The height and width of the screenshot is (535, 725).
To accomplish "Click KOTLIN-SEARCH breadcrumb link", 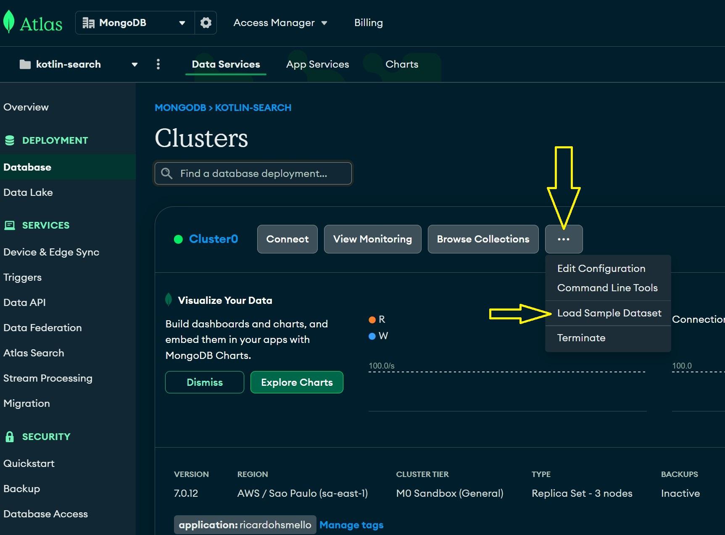I will (253, 108).
